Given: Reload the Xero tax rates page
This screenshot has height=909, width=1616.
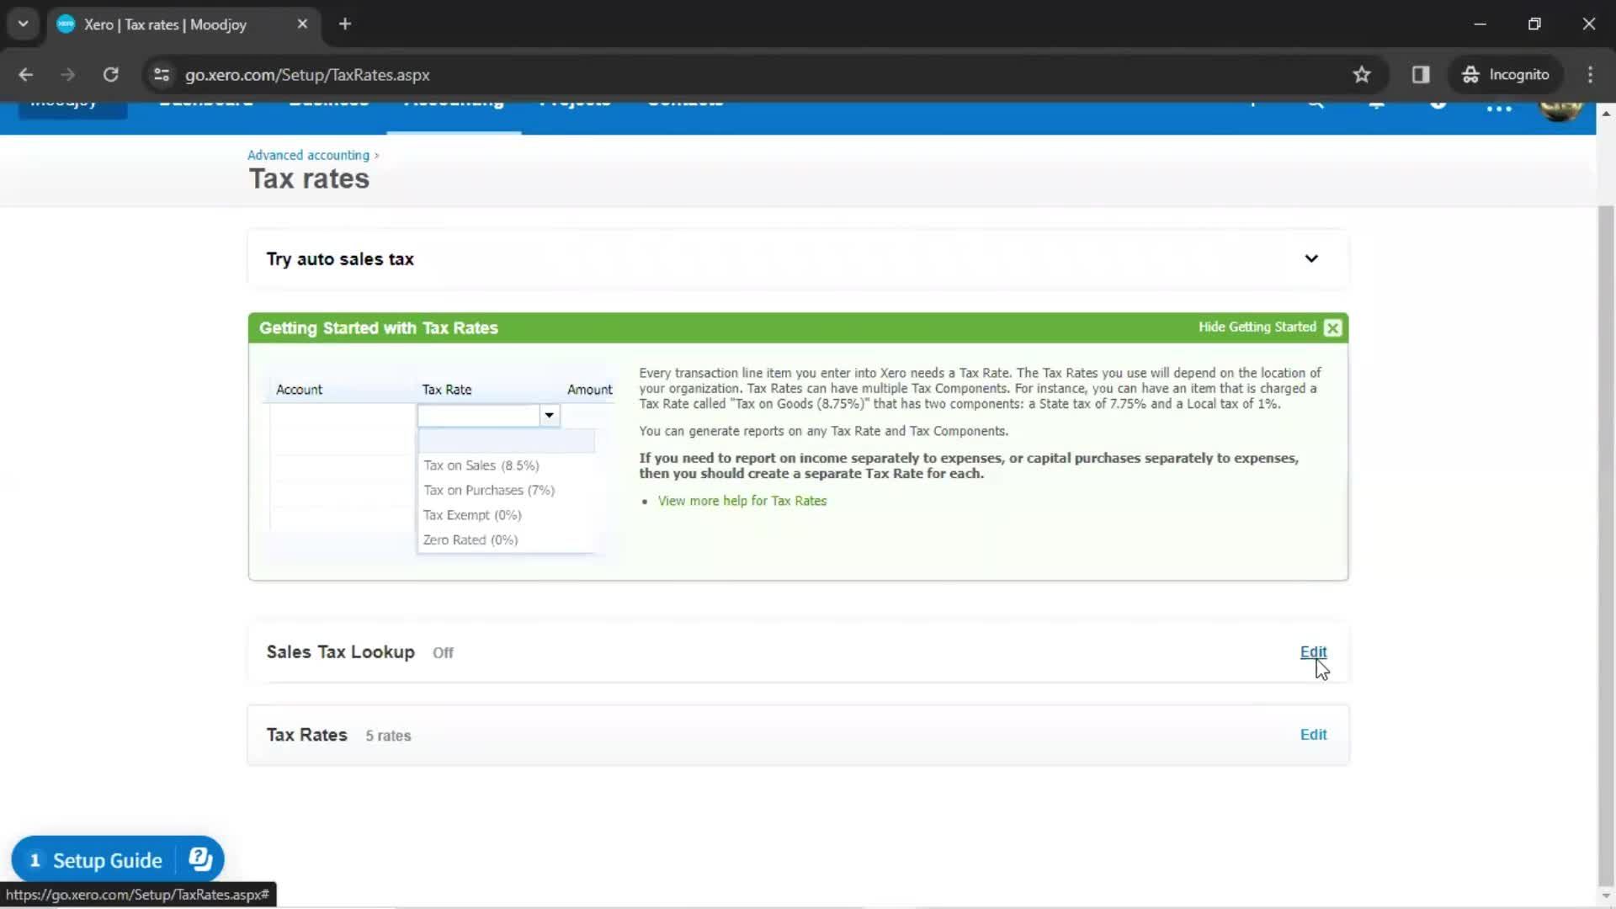Looking at the screenshot, I should point(111,75).
